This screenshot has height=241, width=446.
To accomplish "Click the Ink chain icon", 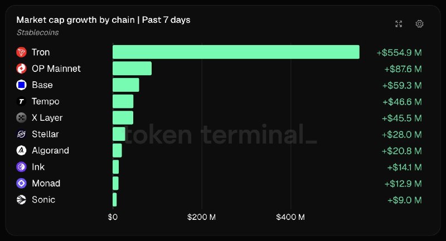I will 21,167.
